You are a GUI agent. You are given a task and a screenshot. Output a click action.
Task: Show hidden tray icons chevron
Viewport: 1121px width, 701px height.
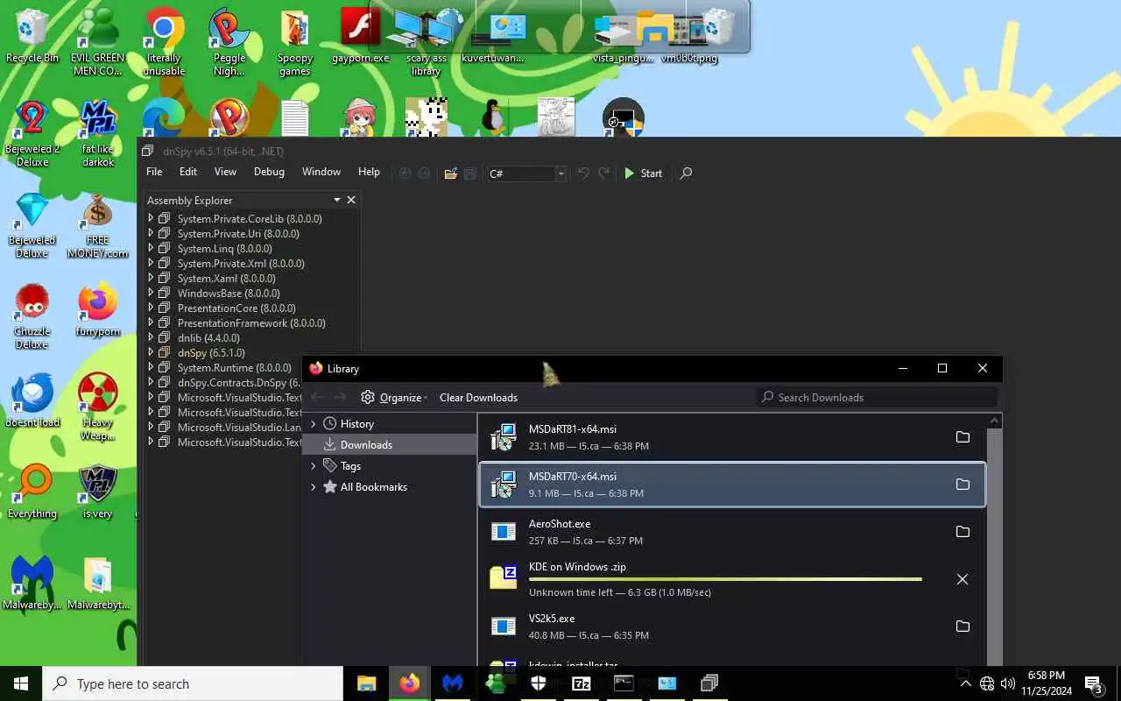[x=966, y=683]
